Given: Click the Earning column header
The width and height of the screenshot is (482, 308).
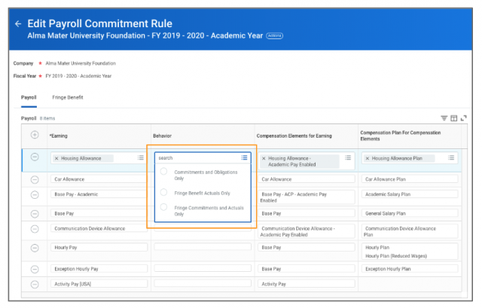Looking at the screenshot, I should click(59, 136).
